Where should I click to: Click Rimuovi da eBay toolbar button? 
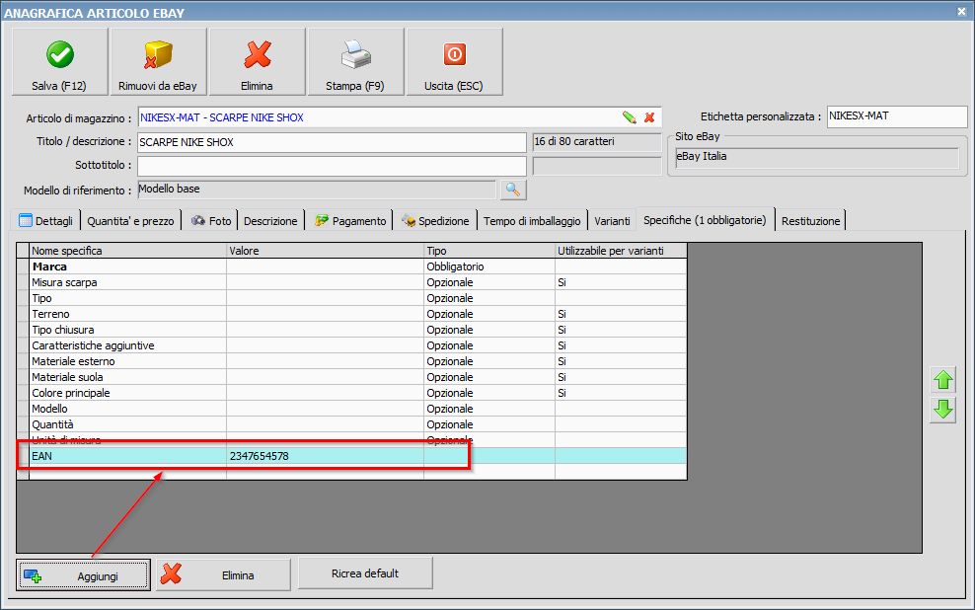[x=158, y=61]
